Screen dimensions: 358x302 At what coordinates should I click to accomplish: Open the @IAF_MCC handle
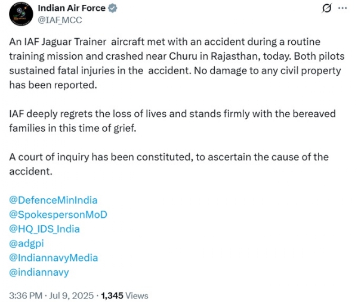pyautogui.click(x=60, y=20)
